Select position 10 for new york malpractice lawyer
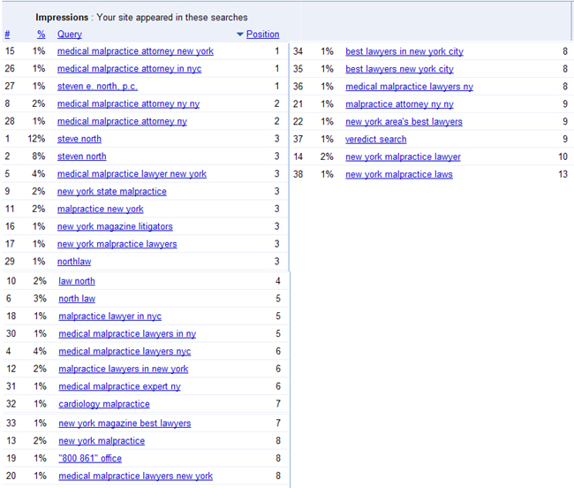 [x=563, y=156]
